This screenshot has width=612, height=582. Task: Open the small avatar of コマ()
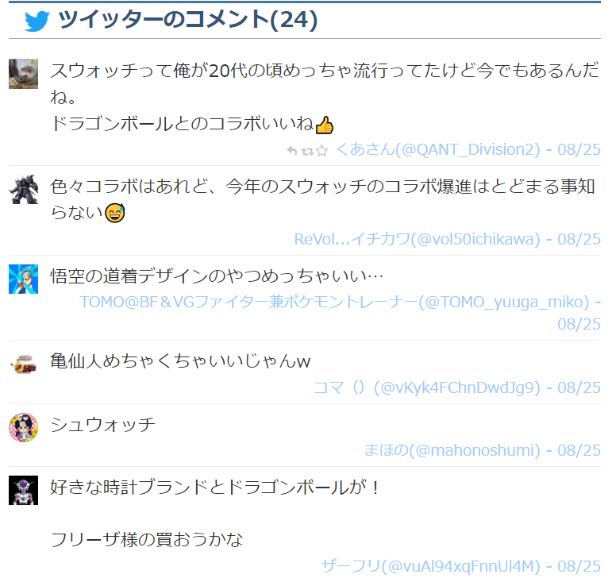point(24,364)
